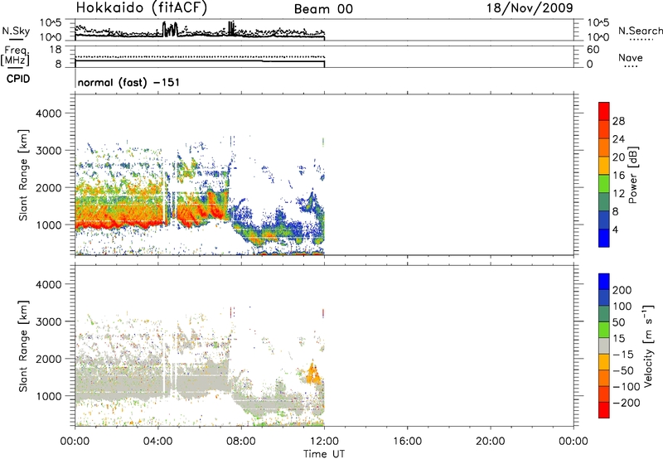Click the '4000' tick on power panel

coord(49,114)
